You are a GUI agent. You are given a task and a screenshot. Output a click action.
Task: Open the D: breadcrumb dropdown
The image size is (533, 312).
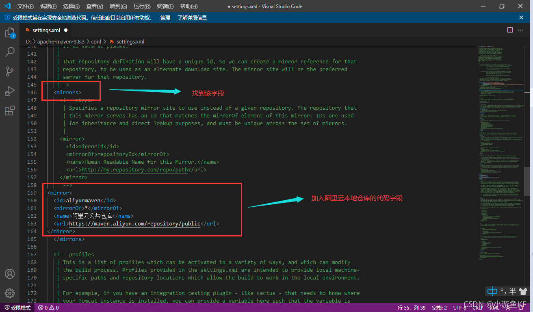click(28, 41)
